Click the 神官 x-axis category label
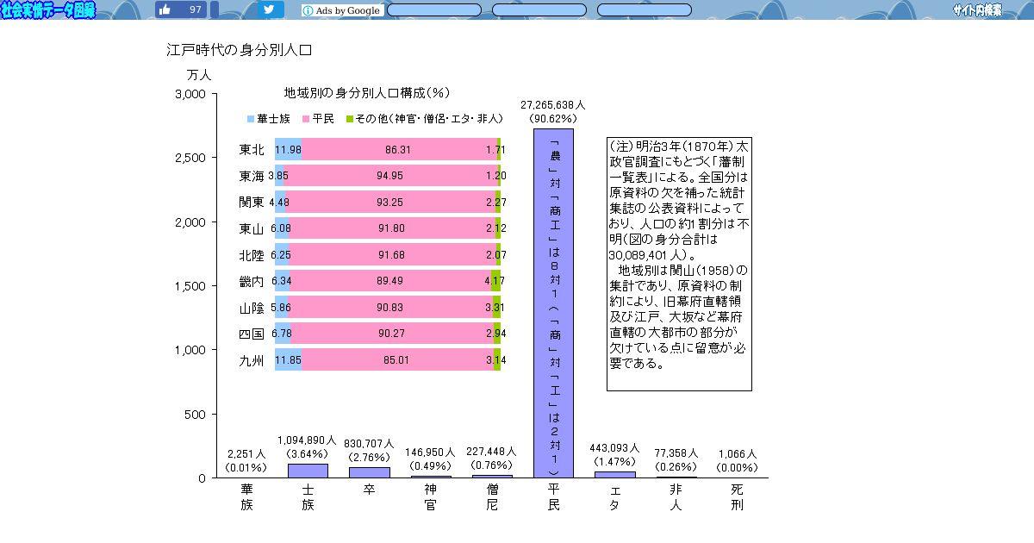Screen dimensions: 1034x543 (x=430, y=497)
